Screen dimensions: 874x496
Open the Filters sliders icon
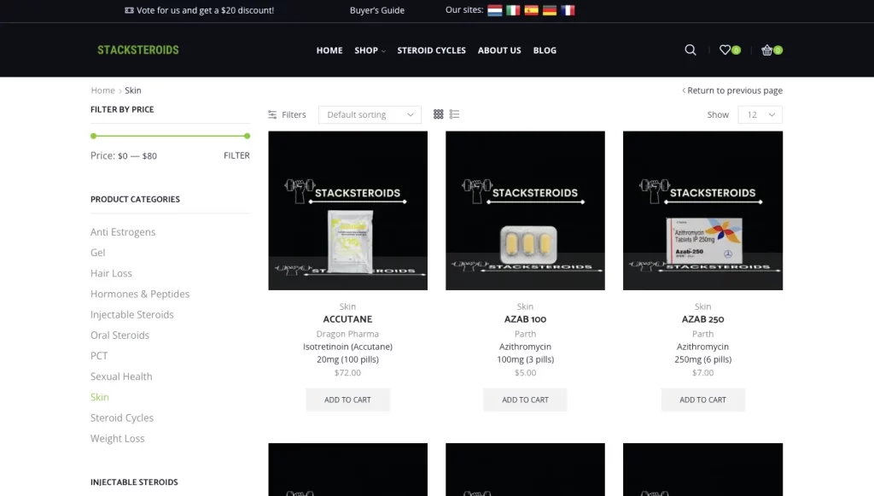pyautogui.click(x=272, y=114)
